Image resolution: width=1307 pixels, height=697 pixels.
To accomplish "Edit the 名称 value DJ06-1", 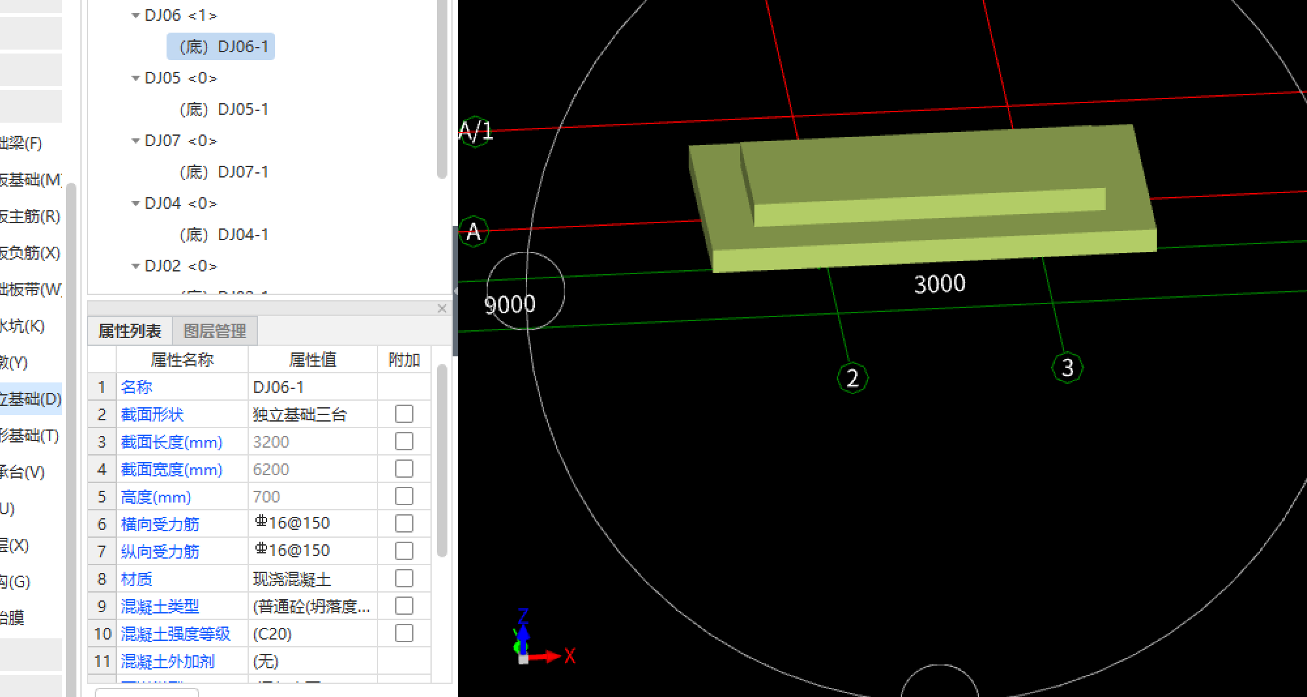I will tap(312, 387).
